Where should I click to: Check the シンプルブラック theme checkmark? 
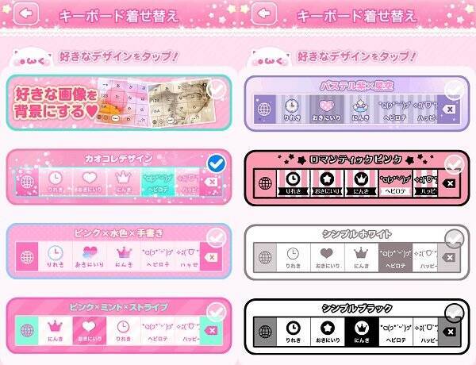(x=454, y=313)
